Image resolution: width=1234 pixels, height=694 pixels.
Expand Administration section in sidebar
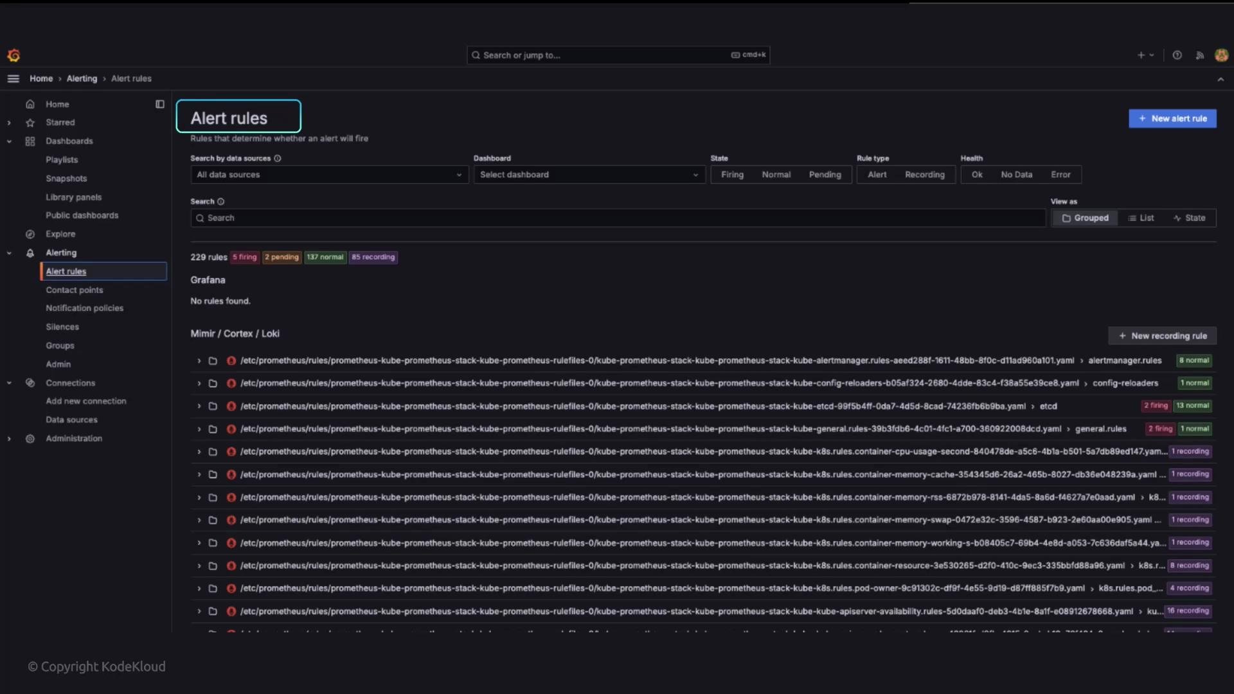point(9,439)
